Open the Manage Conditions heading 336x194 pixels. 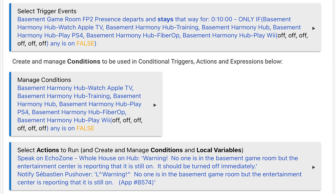pos(44,80)
